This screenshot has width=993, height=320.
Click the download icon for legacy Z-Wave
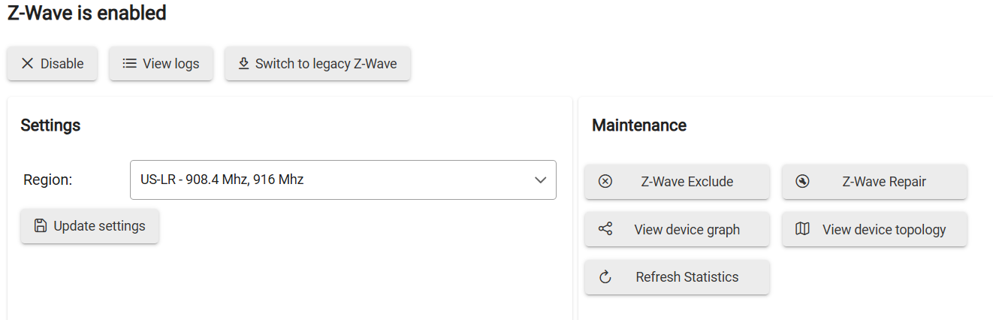point(243,64)
